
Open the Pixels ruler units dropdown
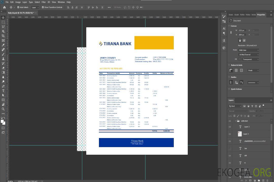(x=253, y=71)
